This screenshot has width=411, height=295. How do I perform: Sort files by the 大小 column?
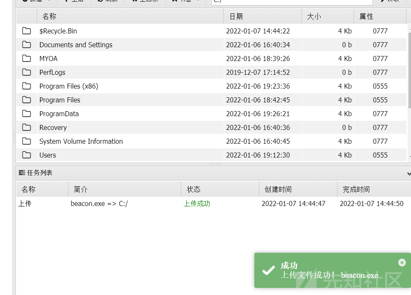tap(328, 16)
